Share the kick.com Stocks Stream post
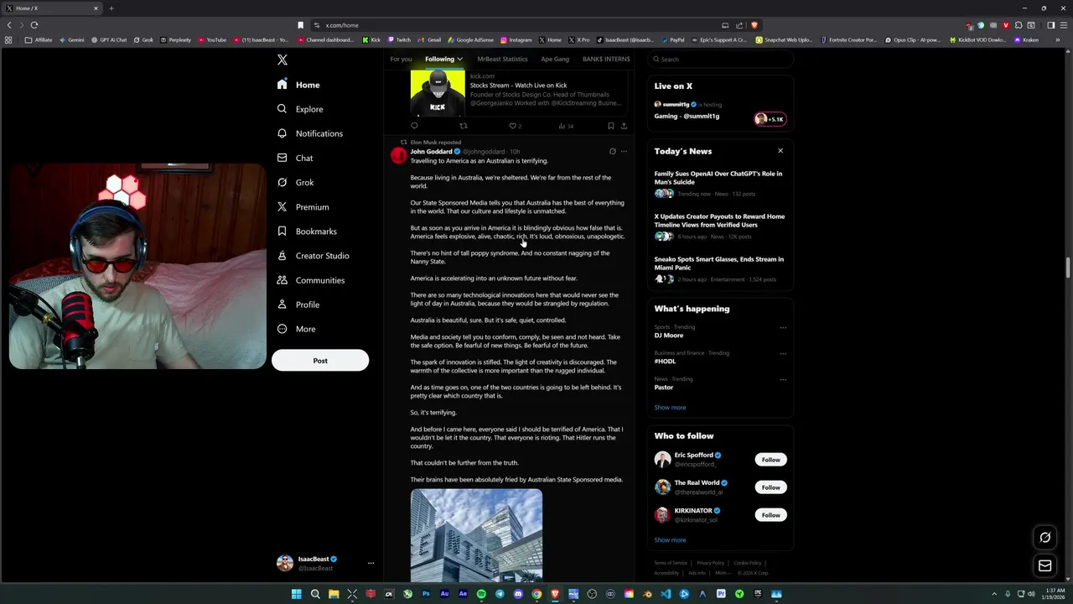The image size is (1073, 604). click(x=624, y=126)
